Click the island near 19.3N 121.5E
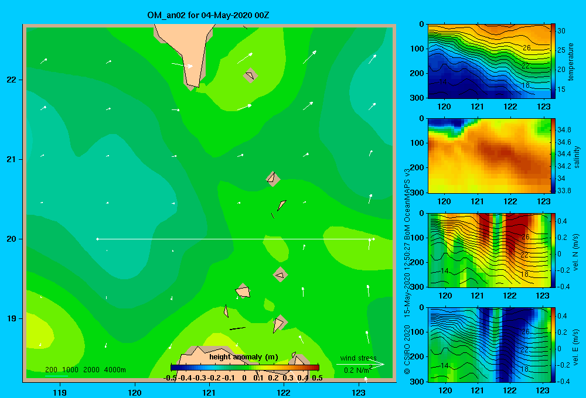This screenshot has height=398, width=586. click(243, 291)
